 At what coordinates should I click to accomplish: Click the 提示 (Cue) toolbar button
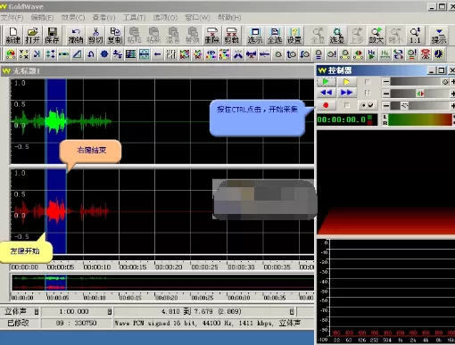pos(439,36)
